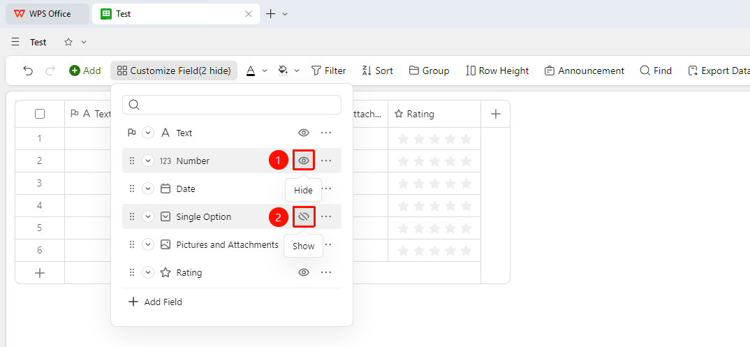750x347 pixels.
Task: Open the new tab dropdown arrow
Action: coord(285,14)
